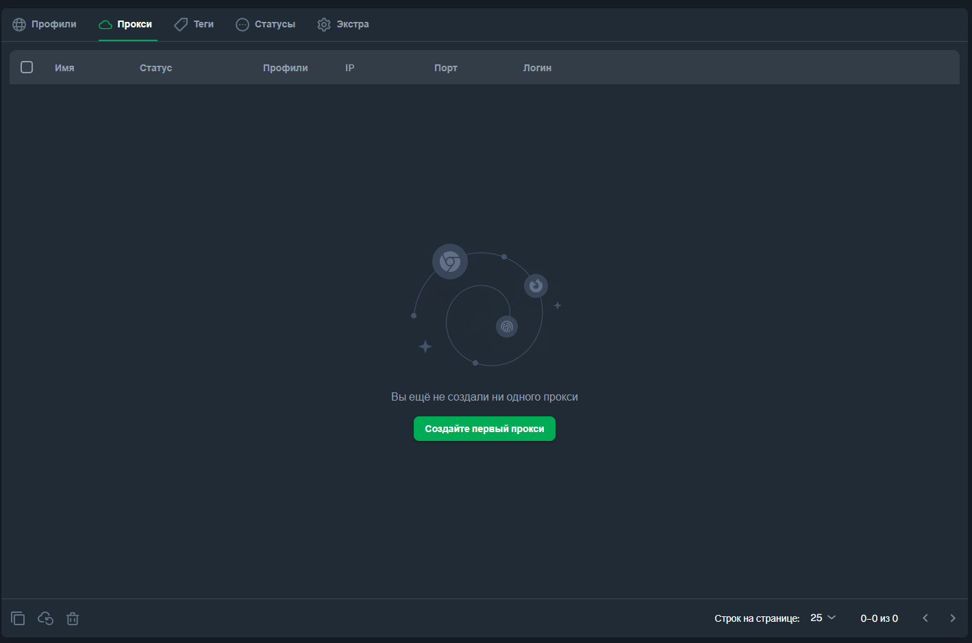The height and width of the screenshot is (643, 972).
Task: Switch to the Прокси tab
Action: (x=127, y=25)
